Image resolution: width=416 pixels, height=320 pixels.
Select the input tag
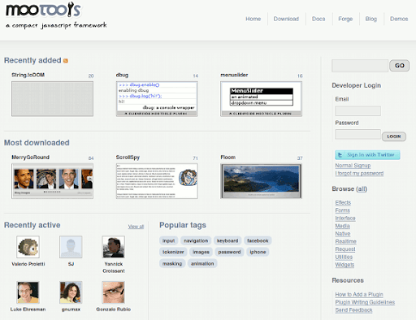pyautogui.click(x=168, y=240)
